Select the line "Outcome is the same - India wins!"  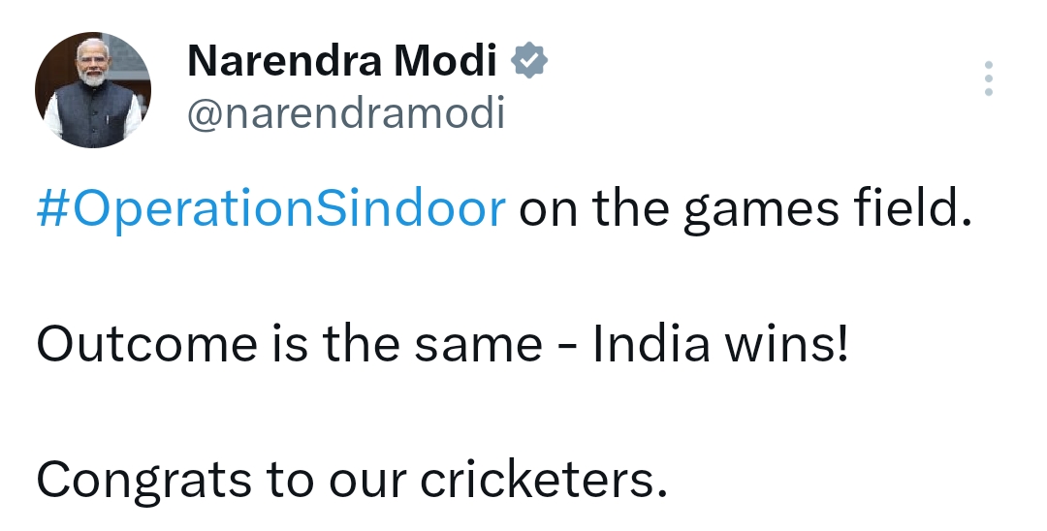[x=442, y=345]
